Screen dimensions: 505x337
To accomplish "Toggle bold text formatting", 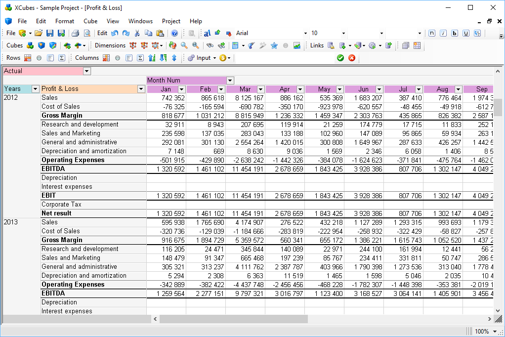I will pyautogui.click(x=454, y=33).
